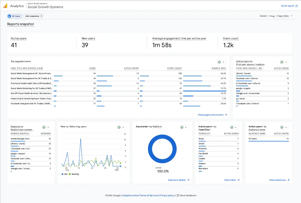
Task: Expand the dropdown arrow in Sessions by source card
Action: tap(48, 127)
